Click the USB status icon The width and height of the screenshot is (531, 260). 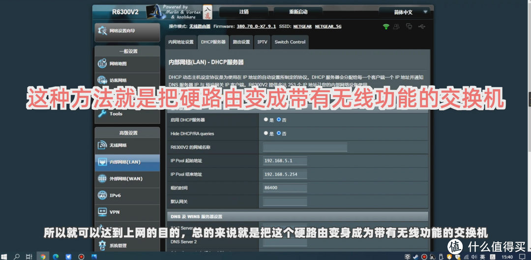tap(422, 27)
